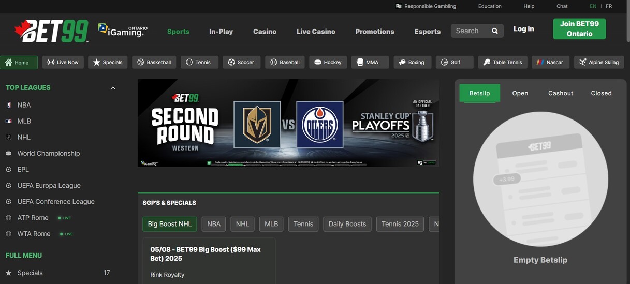This screenshot has height=284, width=630.
Task: Open ATP Rome live league
Action: click(33, 218)
